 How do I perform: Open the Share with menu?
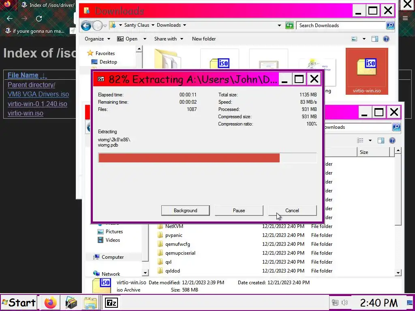pyautogui.click(x=169, y=39)
